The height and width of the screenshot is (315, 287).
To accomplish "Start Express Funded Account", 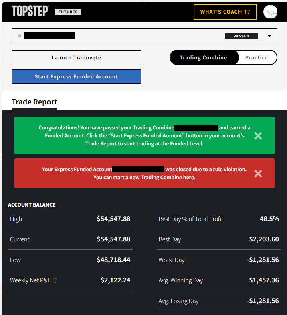I will click(x=76, y=76).
